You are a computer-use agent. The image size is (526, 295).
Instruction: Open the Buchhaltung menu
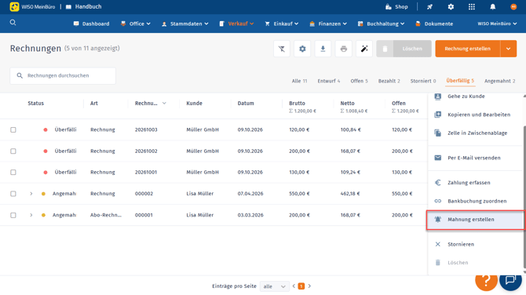[x=381, y=24]
